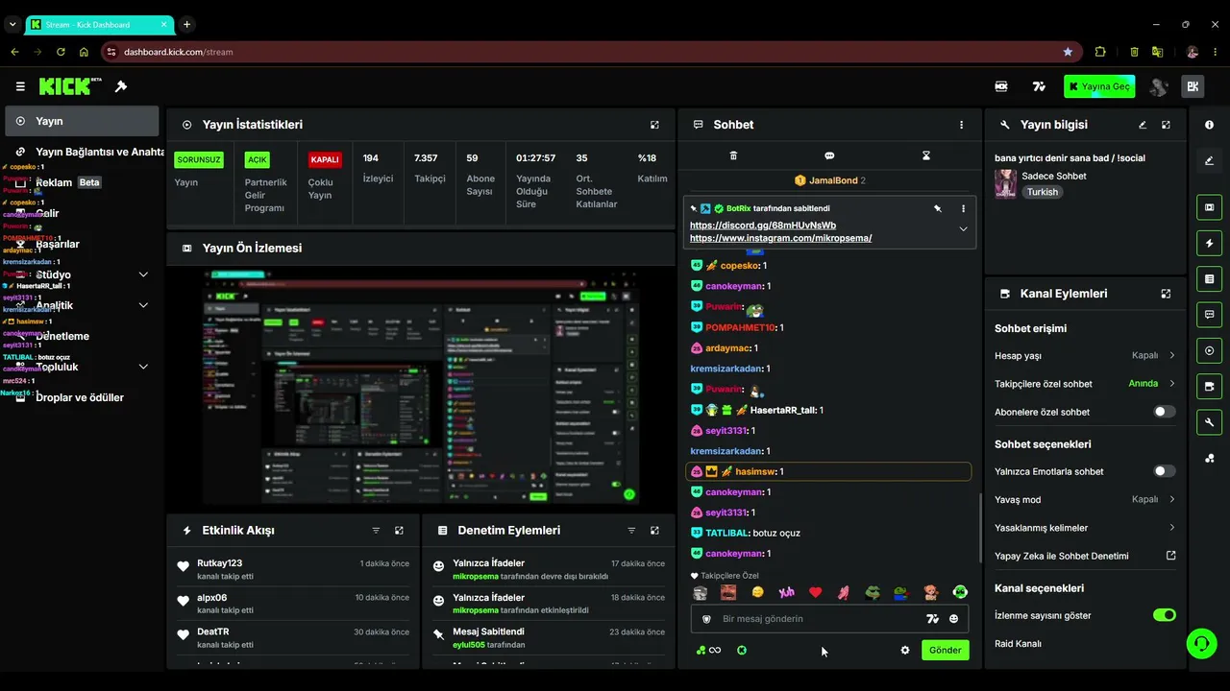Expand the Etkinlik Akışı panel
Screen dimensions: 1230x691
[x=399, y=531]
